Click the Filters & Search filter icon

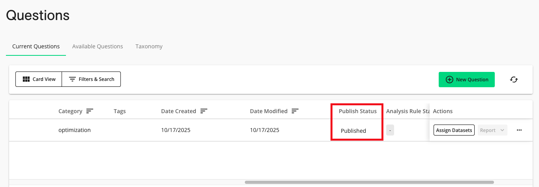[72, 79]
